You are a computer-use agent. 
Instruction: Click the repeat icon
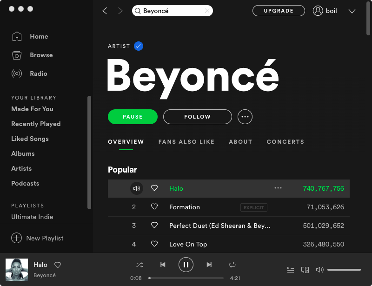tap(232, 264)
